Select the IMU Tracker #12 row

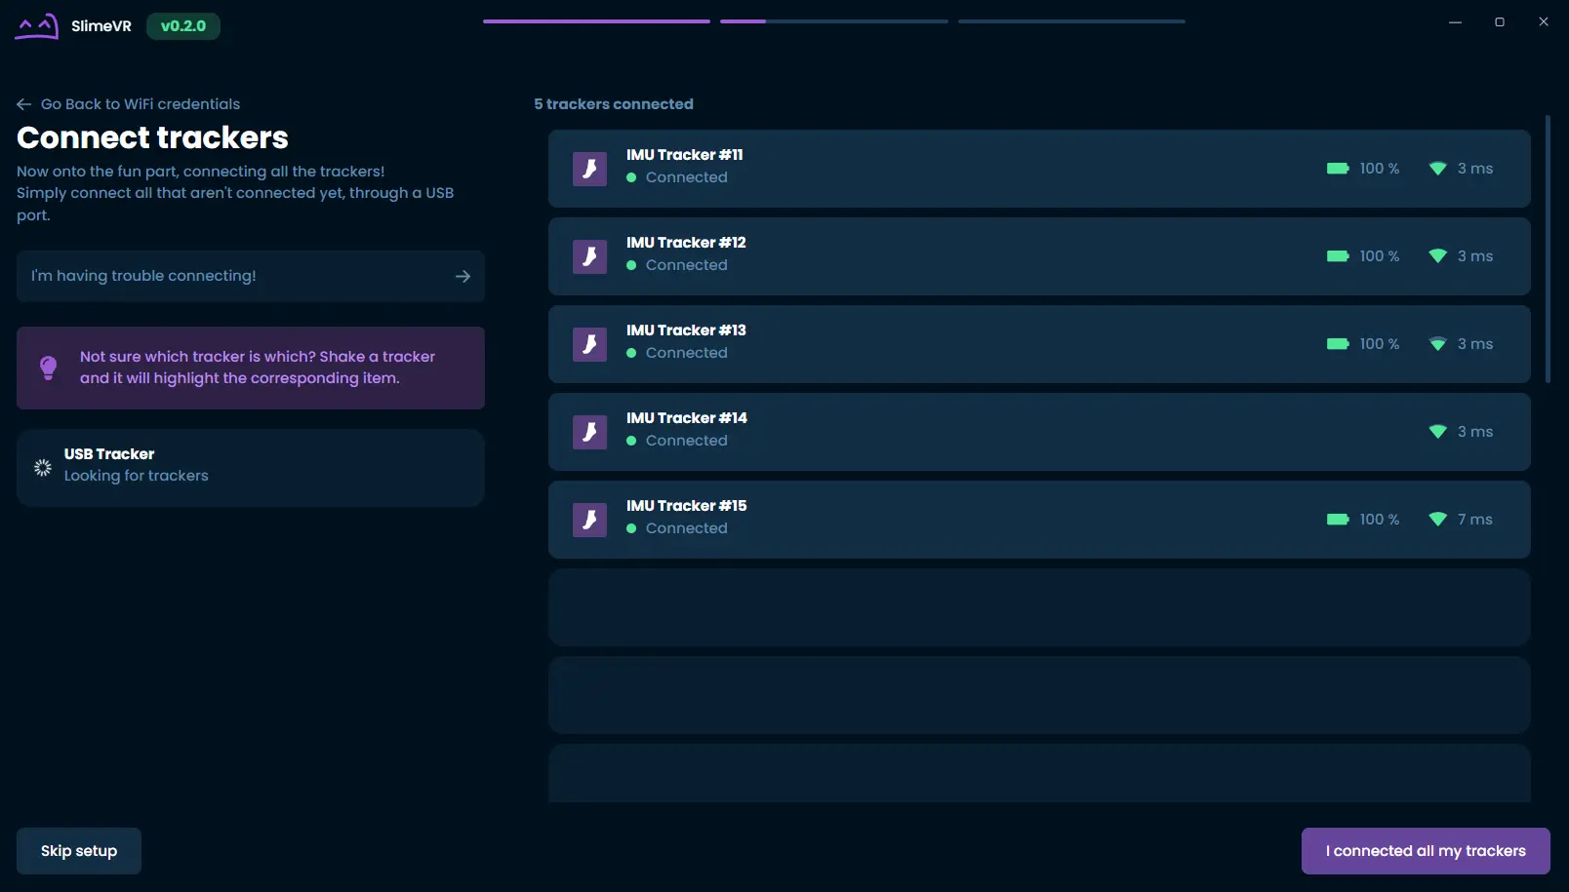[x=976, y=256]
